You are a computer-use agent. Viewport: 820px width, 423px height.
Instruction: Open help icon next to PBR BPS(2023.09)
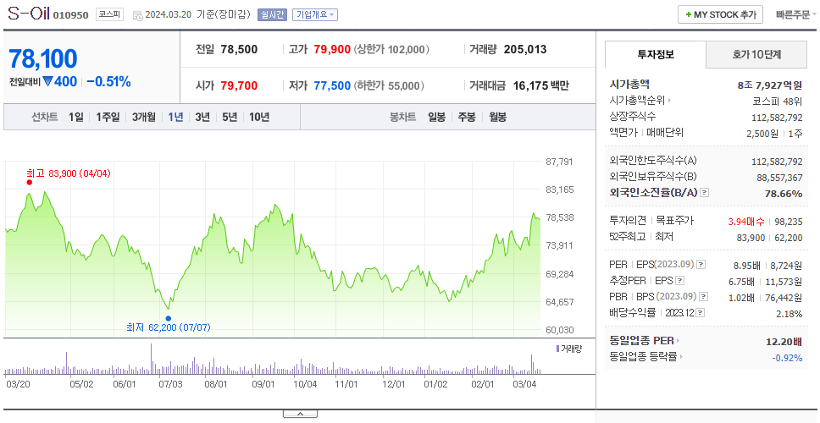click(x=703, y=297)
